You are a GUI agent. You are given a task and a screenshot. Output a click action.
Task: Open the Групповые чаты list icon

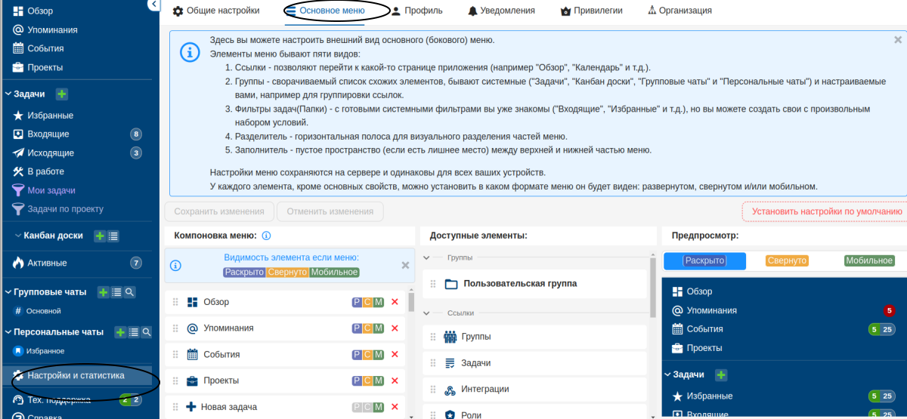(117, 292)
